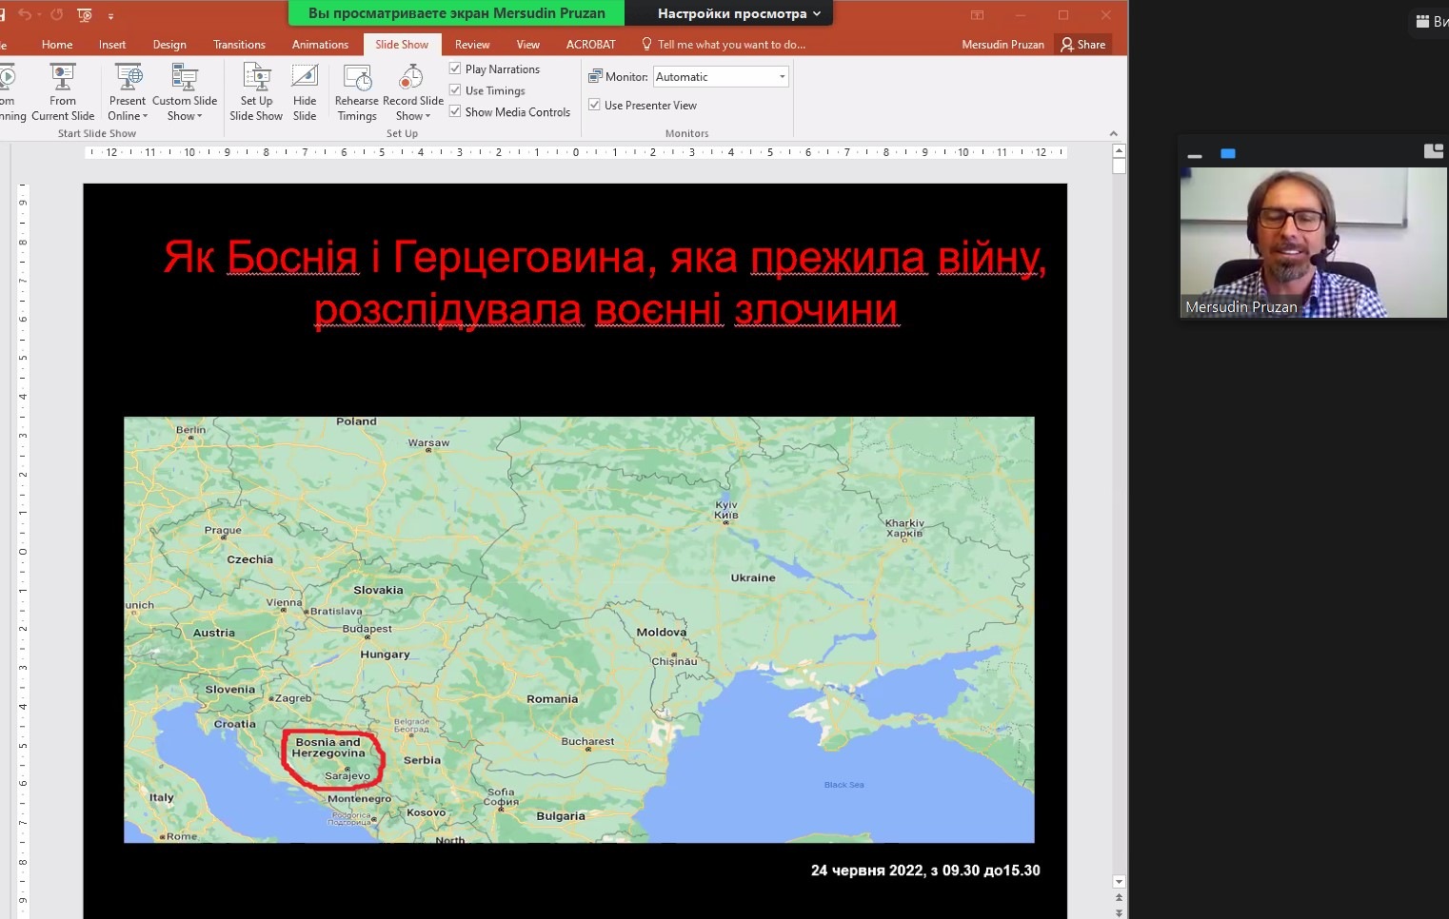Click the Custom Slide Show icon
1449x919 pixels.
coord(184,78)
